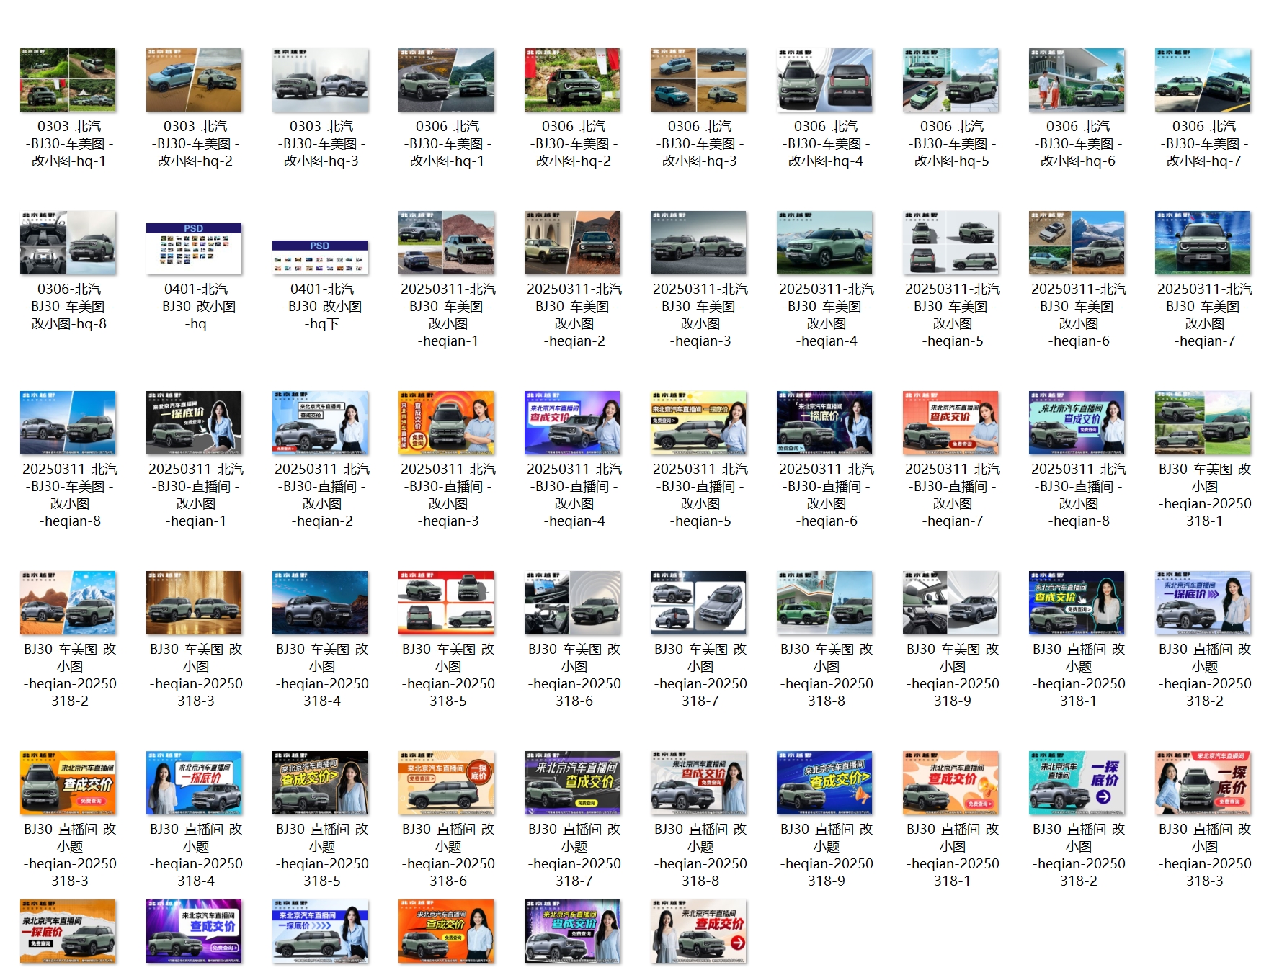This screenshot has width=1269, height=970.
Task: Select thumbnail of 0306-北汽-BJ30-车美图-改小图-hq-8
Action: pos(68,243)
